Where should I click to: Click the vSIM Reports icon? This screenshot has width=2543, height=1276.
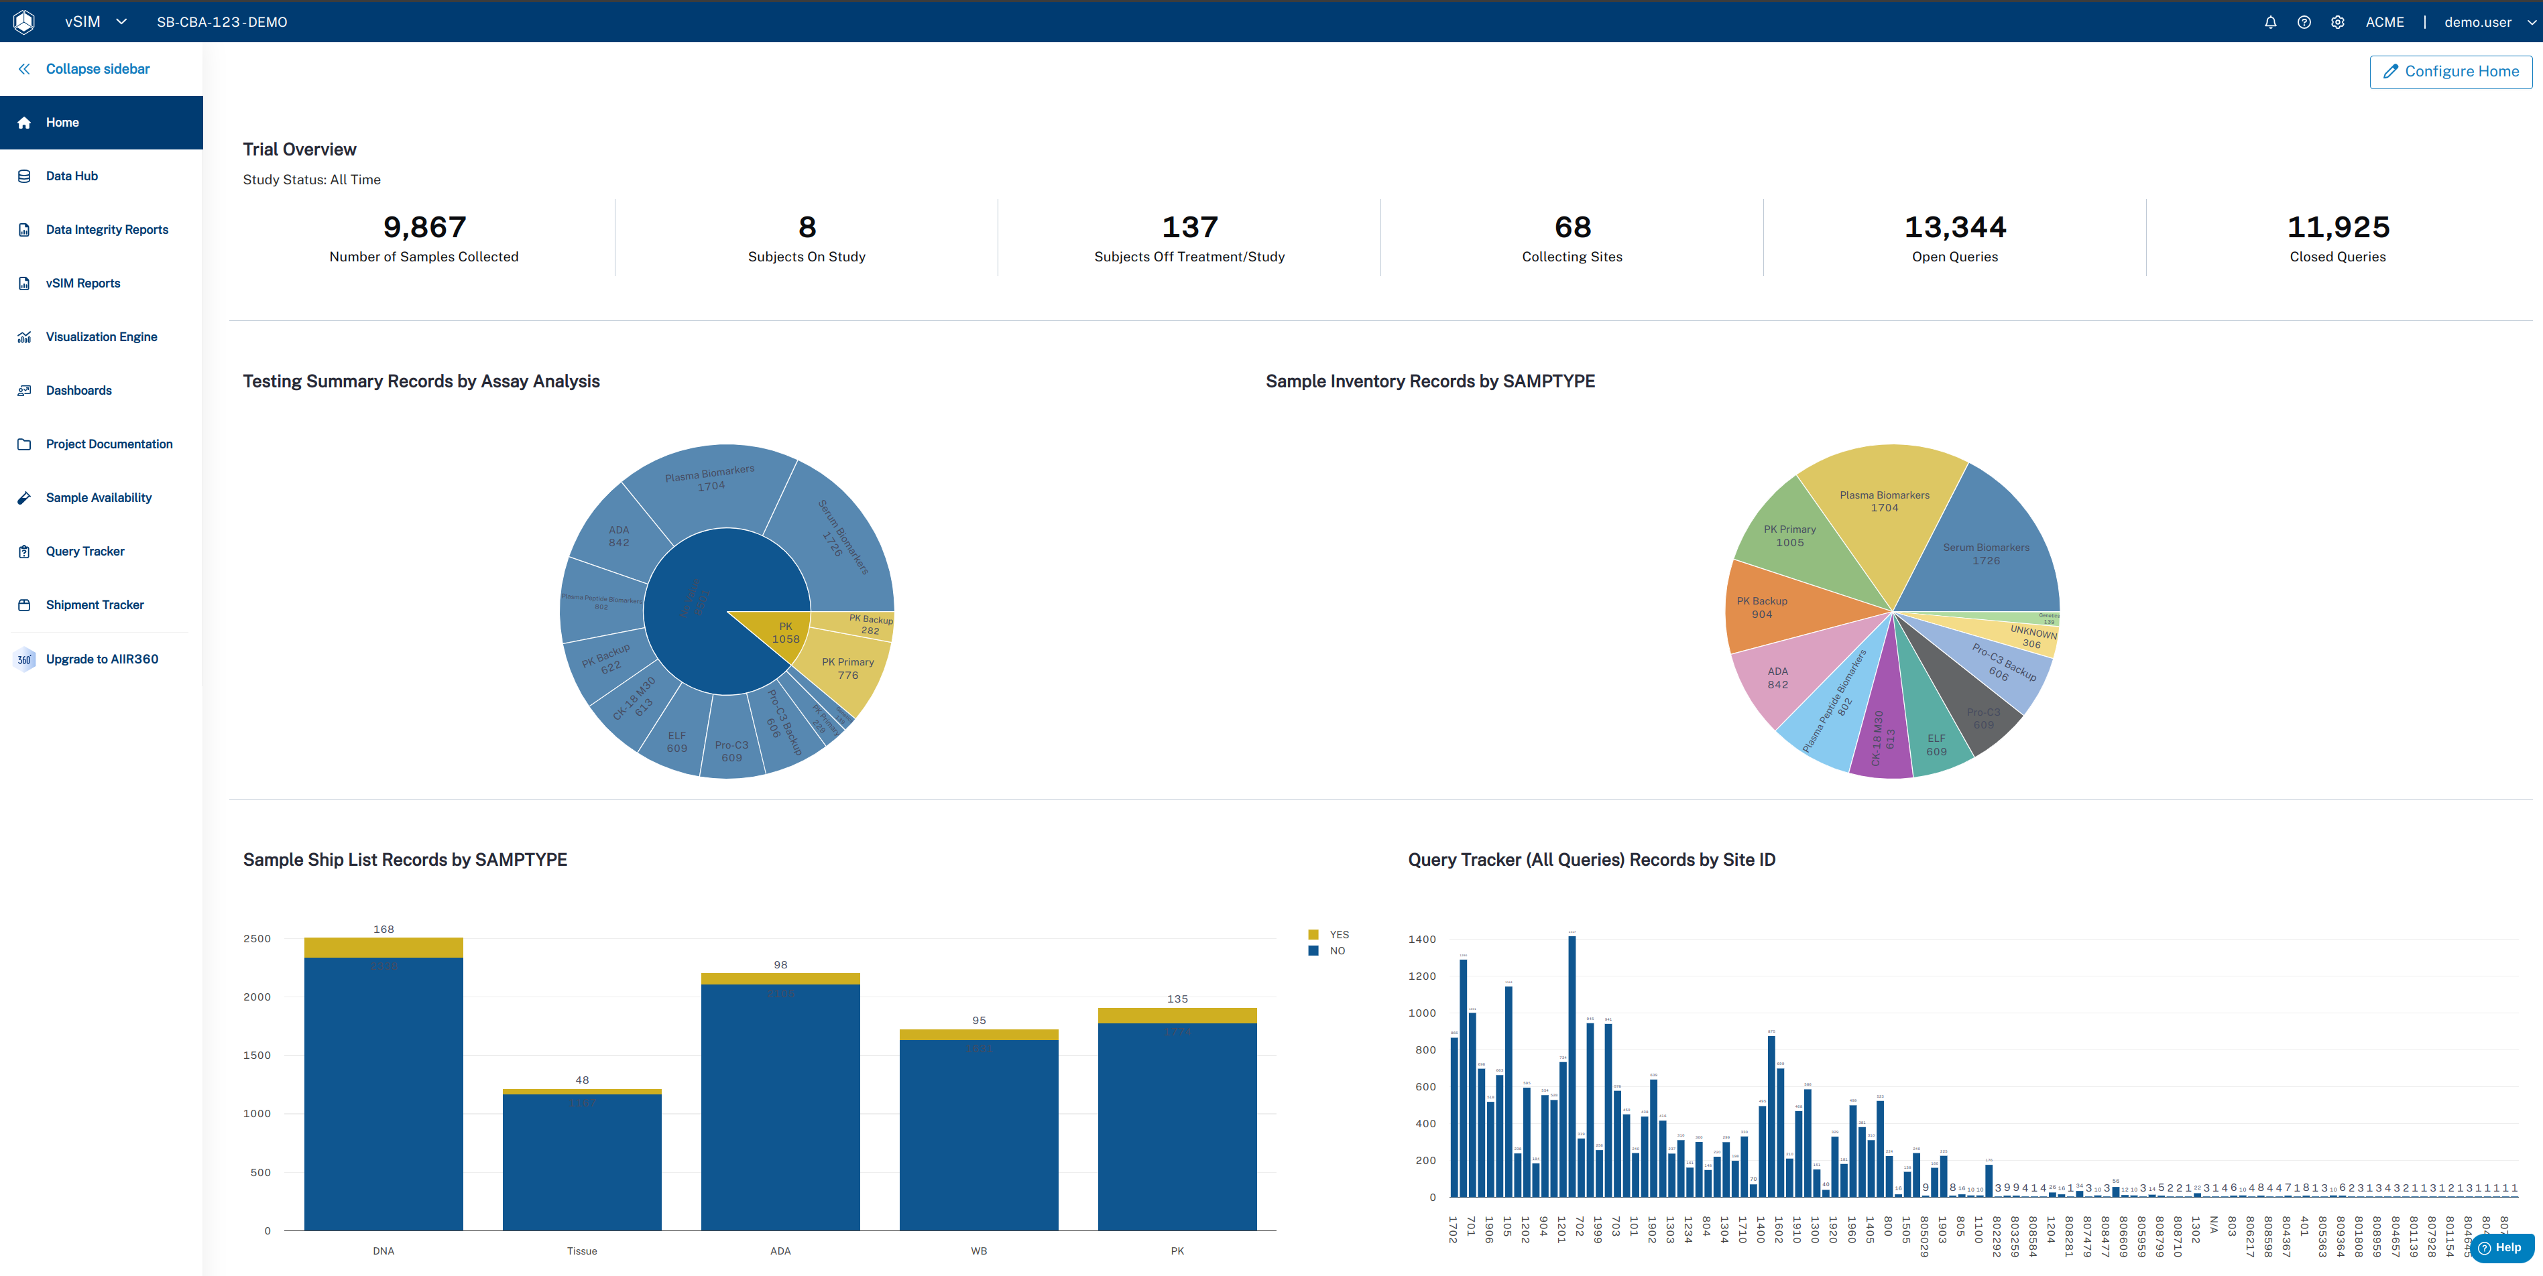[23, 282]
